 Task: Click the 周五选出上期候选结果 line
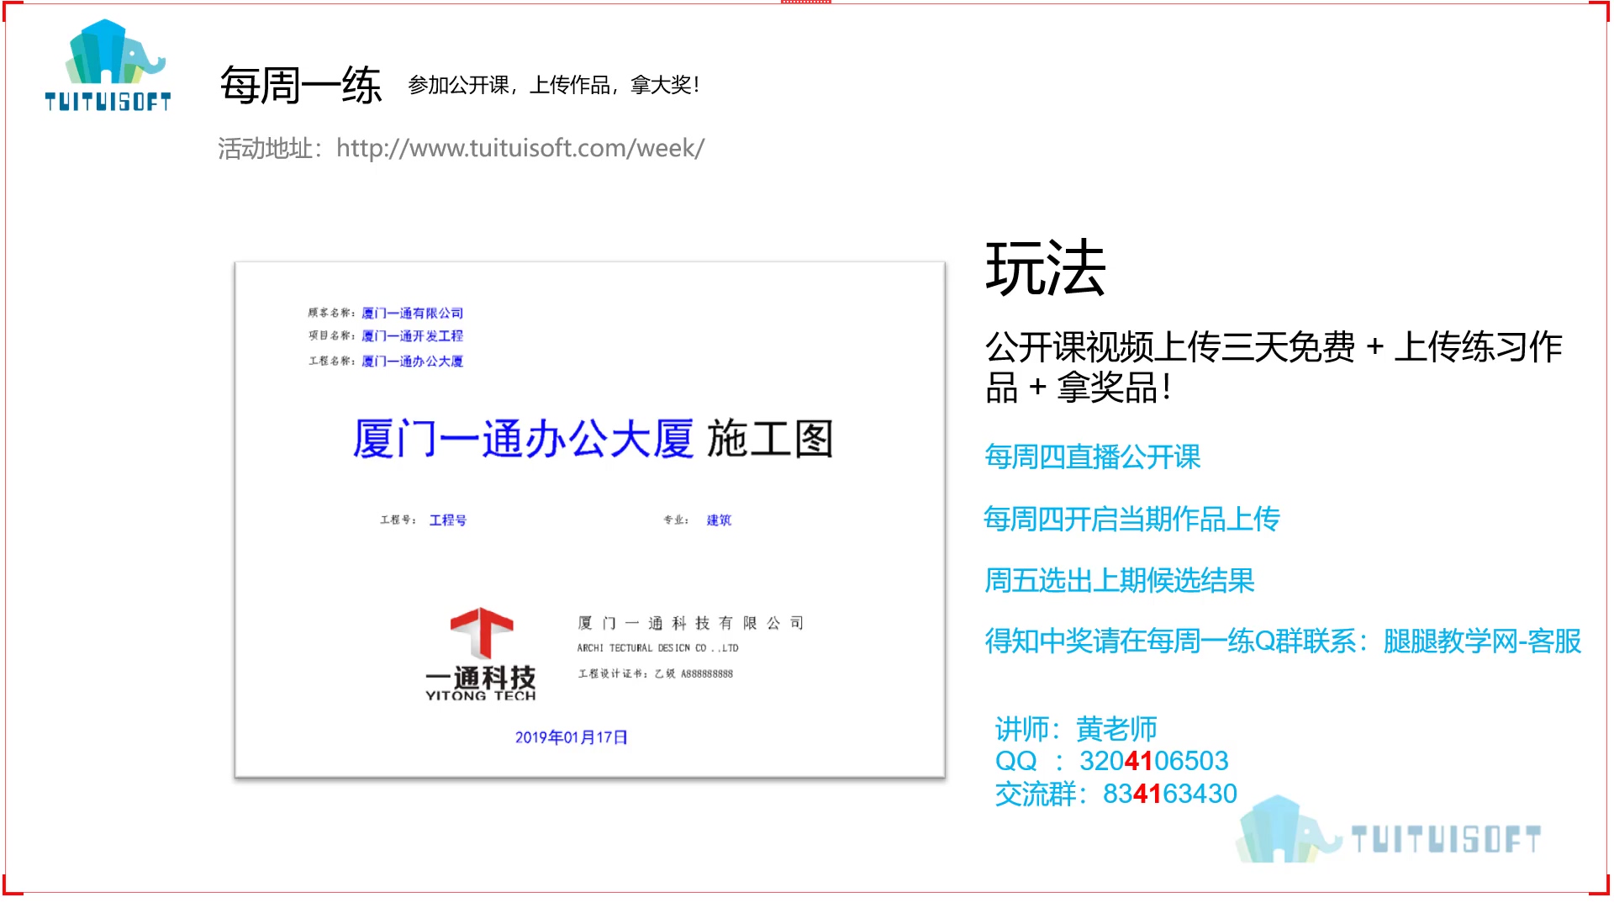[1119, 580]
